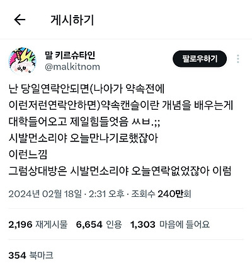Viewport: 252px width, 265px height.
Task: Open the @malkitnom handle link
Action: coord(72,67)
